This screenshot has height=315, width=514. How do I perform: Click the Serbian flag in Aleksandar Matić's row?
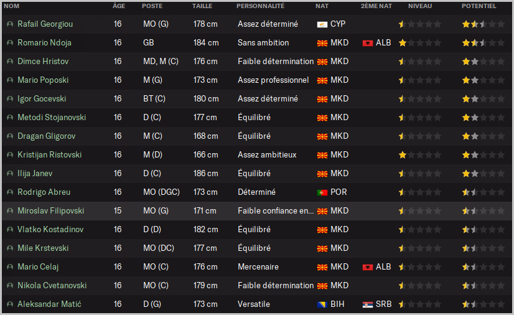click(368, 304)
